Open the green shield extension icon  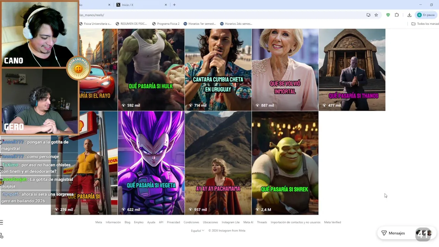click(388, 15)
